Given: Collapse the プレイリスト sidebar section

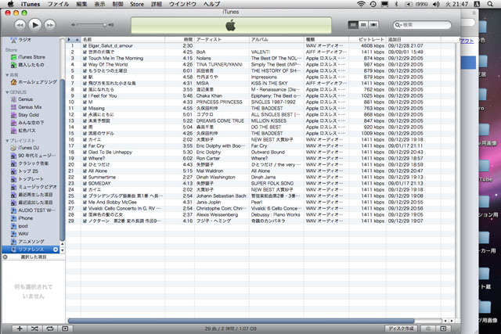Looking at the screenshot, I should pos(7,141).
